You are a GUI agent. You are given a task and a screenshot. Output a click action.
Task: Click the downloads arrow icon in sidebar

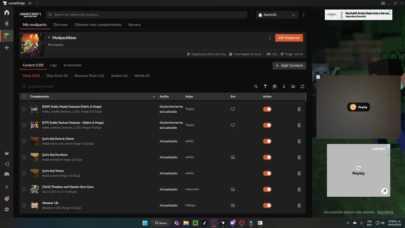pos(7,187)
